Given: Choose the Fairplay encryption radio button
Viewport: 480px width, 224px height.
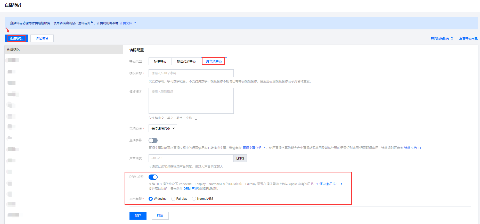Looking at the screenshot, I should point(173,199).
